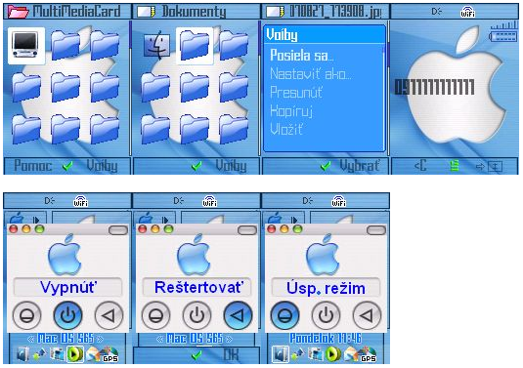The width and height of the screenshot is (523, 368).
Task: Click the phone number 0911111111111
Action: click(435, 87)
